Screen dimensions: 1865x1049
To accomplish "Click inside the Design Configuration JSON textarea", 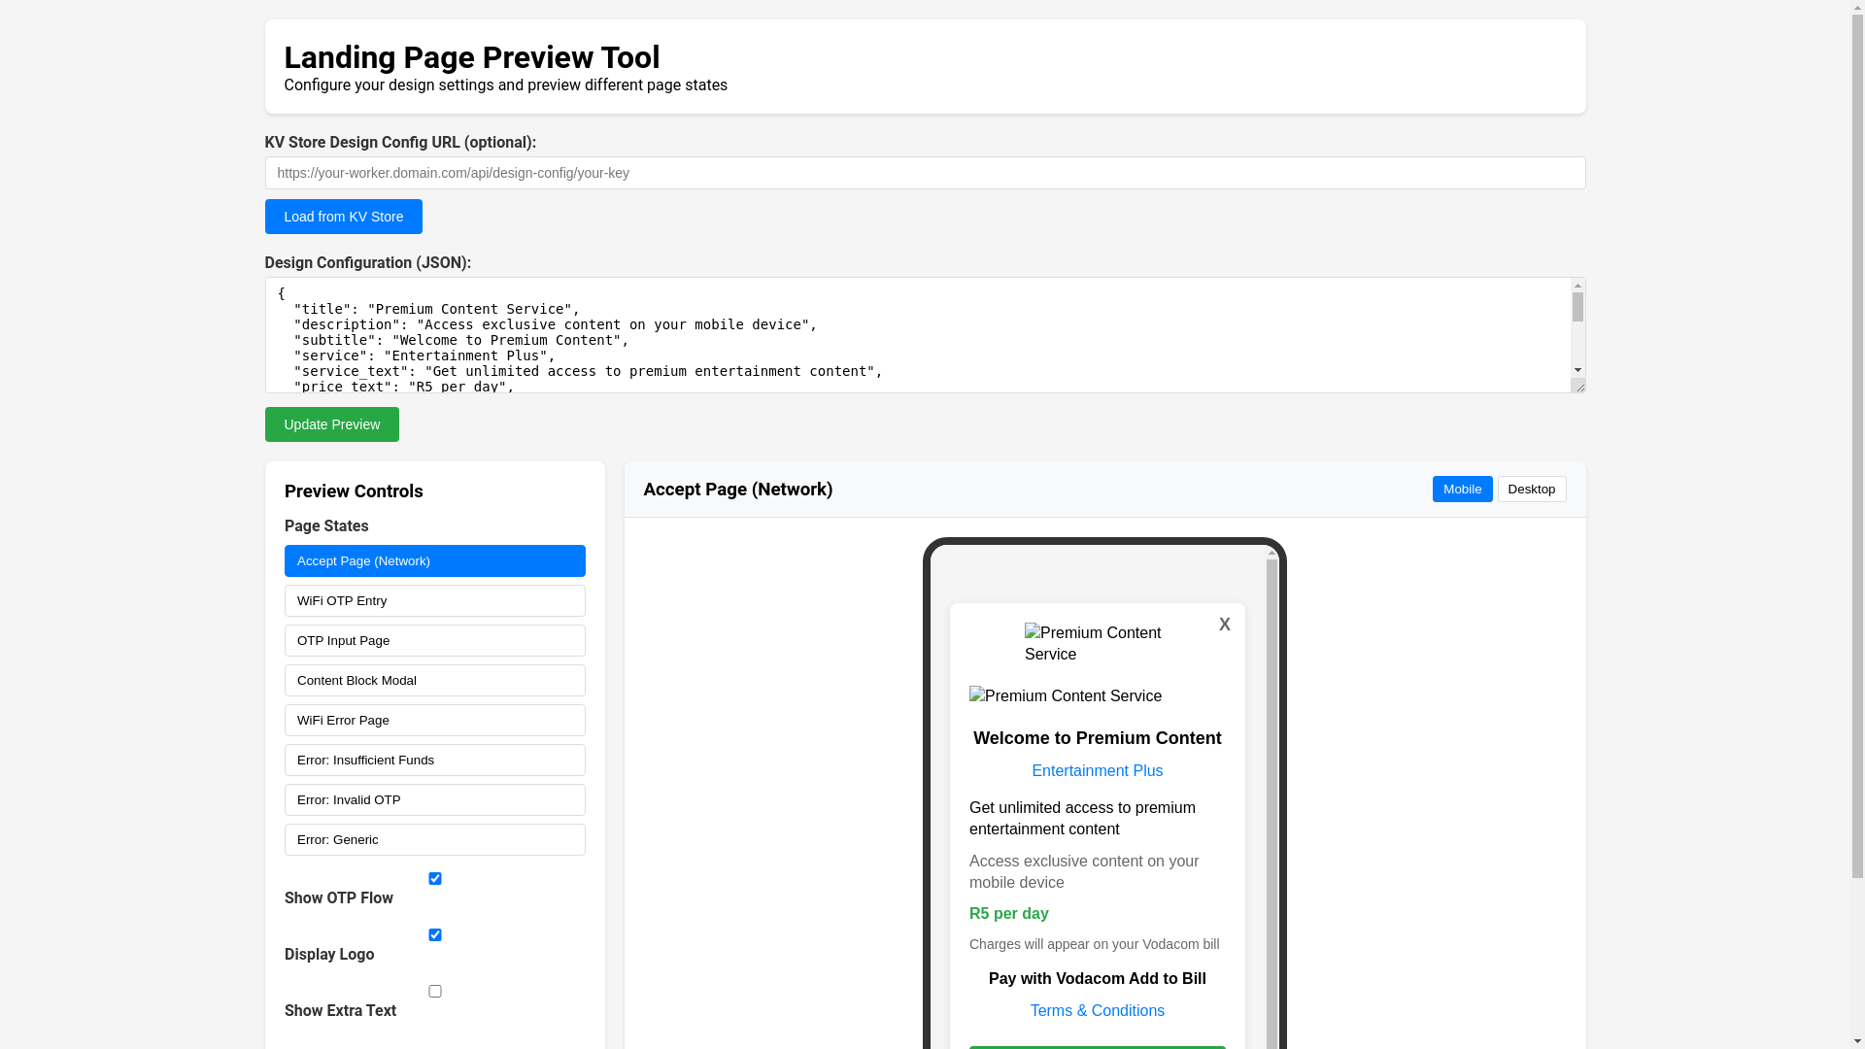I will [x=918, y=335].
